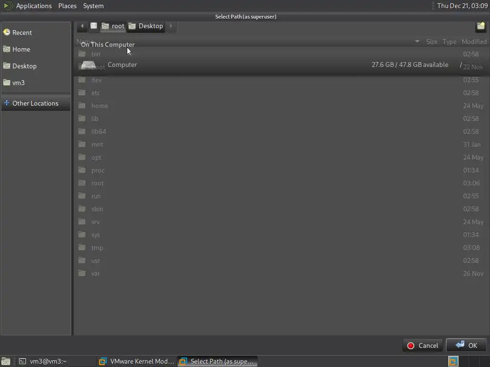
Task: Select the bin folder row
Action: [x=282, y=54]
